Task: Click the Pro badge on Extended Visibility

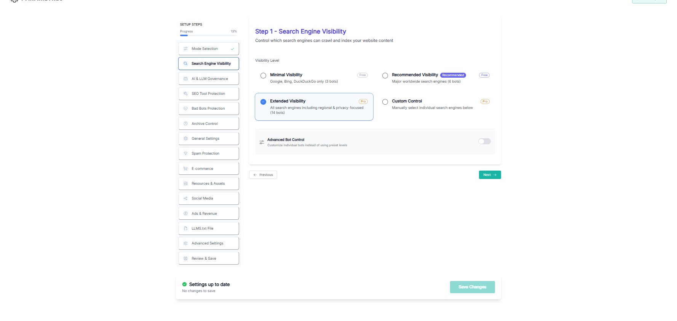Action: [363, 101]
